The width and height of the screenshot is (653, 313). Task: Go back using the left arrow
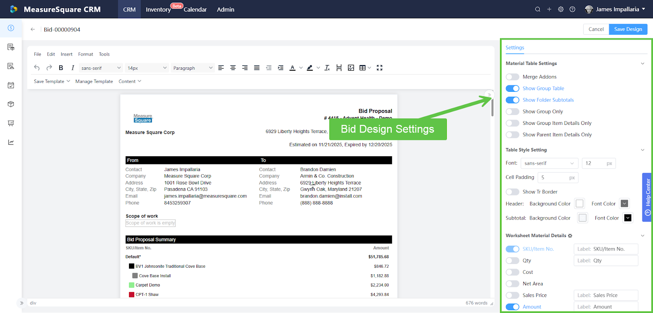[33, 29]
